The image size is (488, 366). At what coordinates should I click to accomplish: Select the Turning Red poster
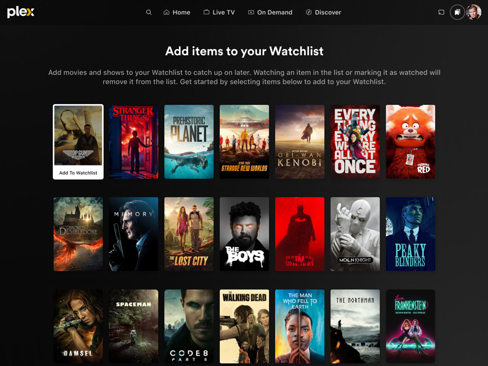click(411, 142)
